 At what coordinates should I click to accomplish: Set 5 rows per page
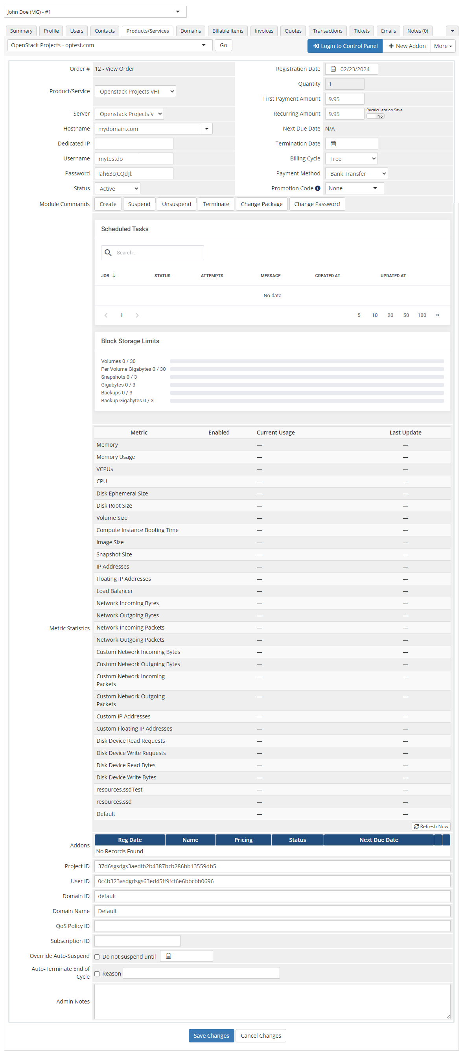pos(359,315)
